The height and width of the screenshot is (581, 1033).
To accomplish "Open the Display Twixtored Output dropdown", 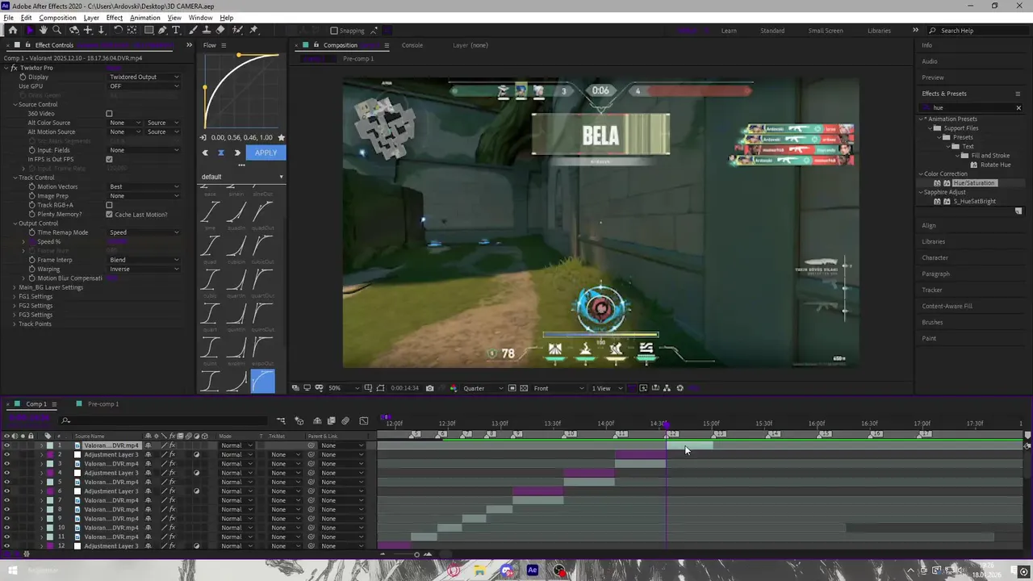I will [144, 77].
